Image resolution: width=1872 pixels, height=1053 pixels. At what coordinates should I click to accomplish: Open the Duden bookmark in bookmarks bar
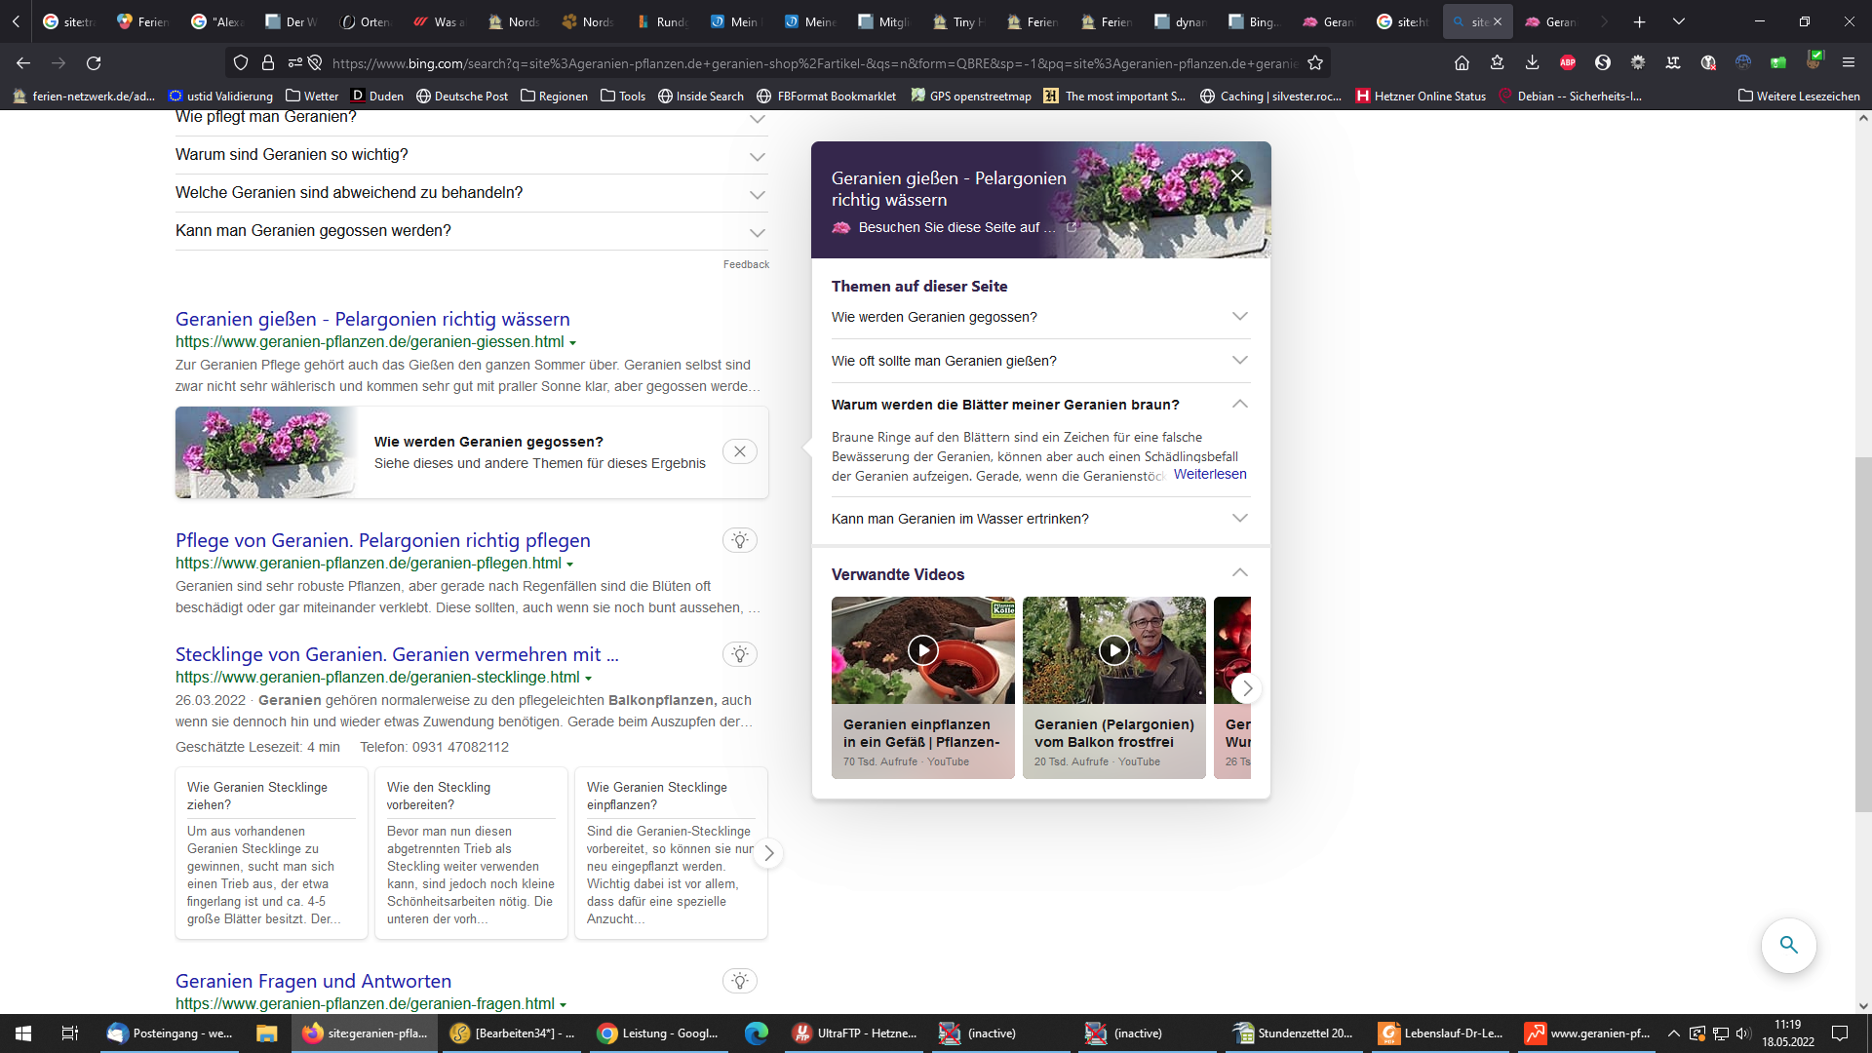click(x=377, y=96)
